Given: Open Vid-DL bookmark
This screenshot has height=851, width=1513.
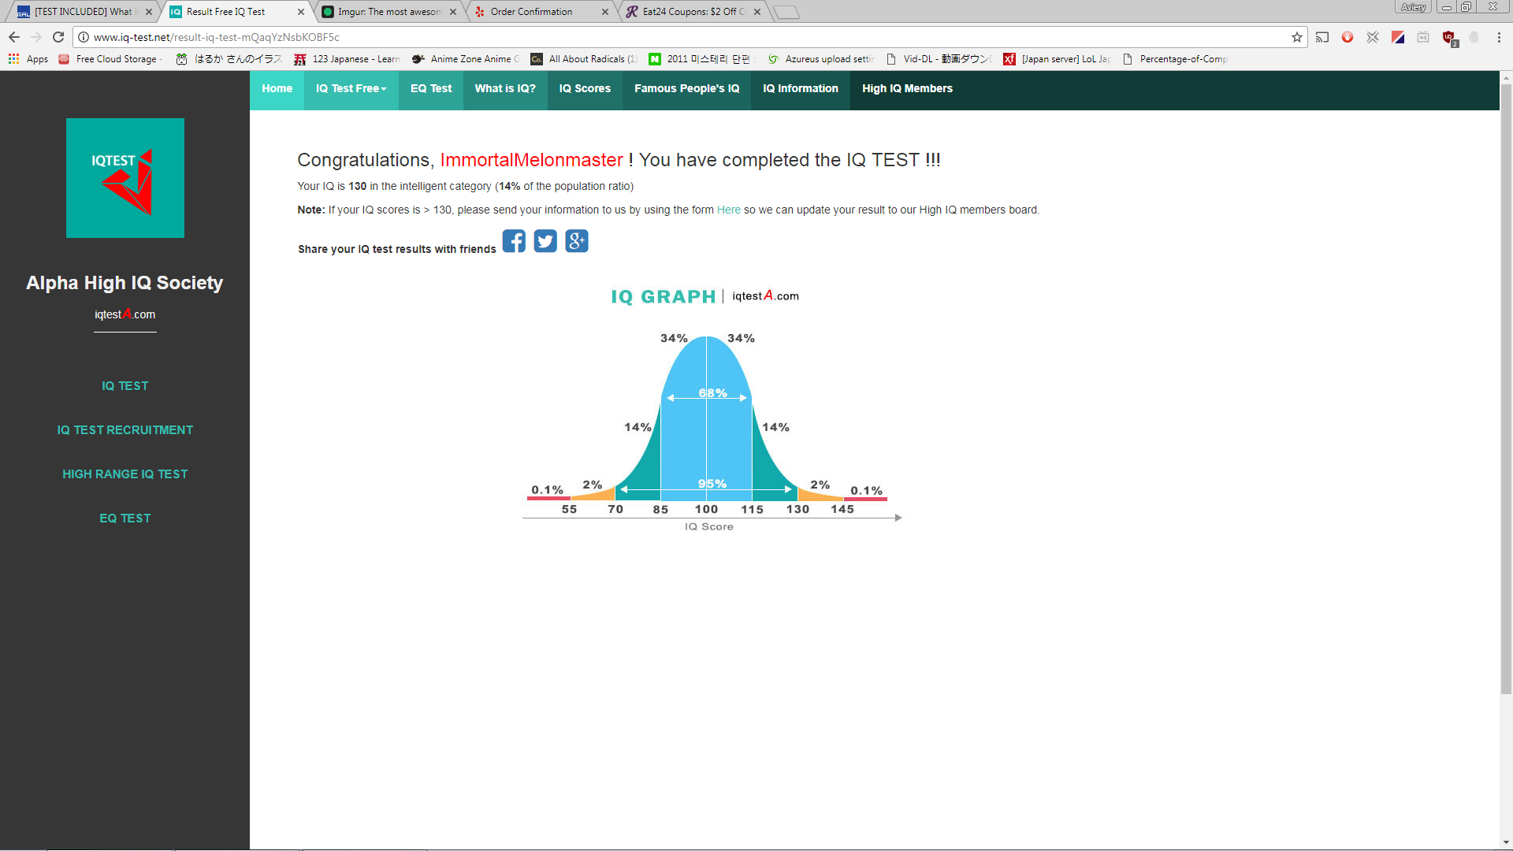Looking at the screenshot, I should (939, 59).
